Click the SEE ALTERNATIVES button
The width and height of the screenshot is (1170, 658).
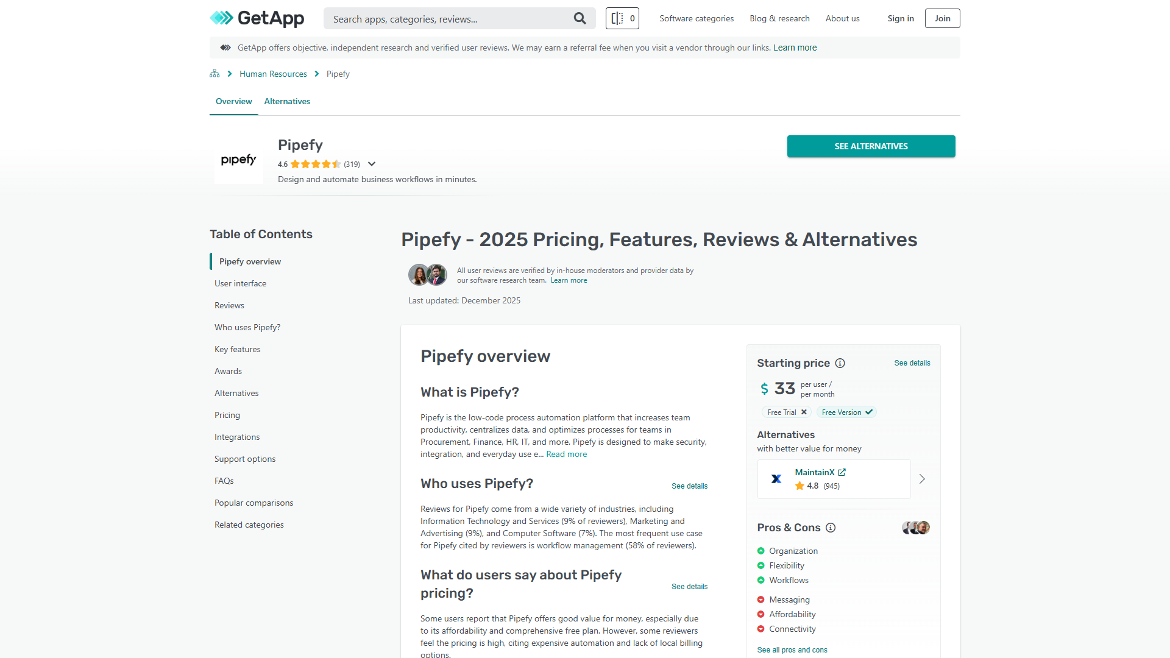coord(871,146)
